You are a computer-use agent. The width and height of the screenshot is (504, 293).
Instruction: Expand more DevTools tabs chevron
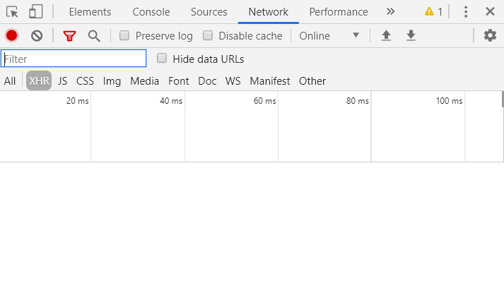(391, 11)
